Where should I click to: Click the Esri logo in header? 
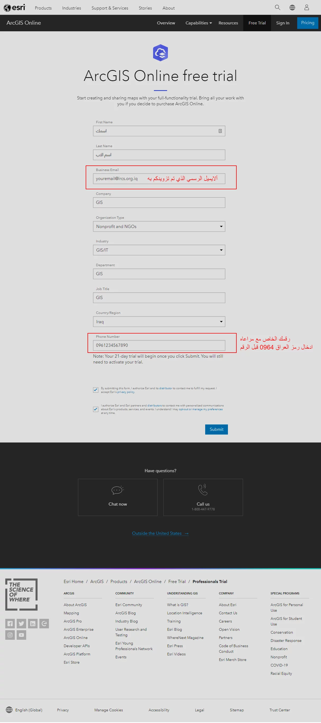click(x=15, y=8)
